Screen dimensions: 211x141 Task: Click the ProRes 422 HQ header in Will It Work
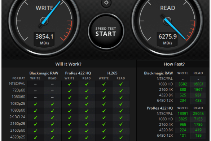[78, 73]
